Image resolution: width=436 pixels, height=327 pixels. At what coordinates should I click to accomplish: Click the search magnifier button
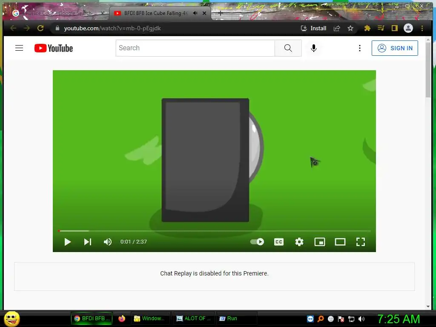[288, 48]
